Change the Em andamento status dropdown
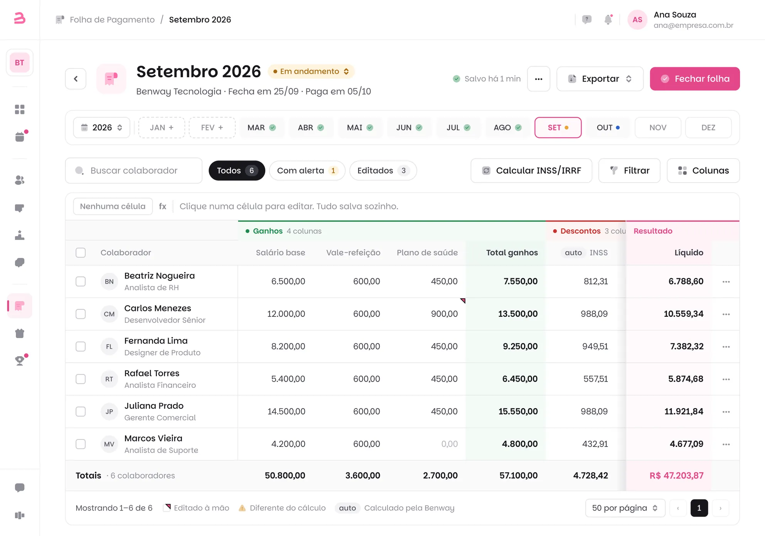Screen dimensions: 765x536 click(x=311, y=71)
